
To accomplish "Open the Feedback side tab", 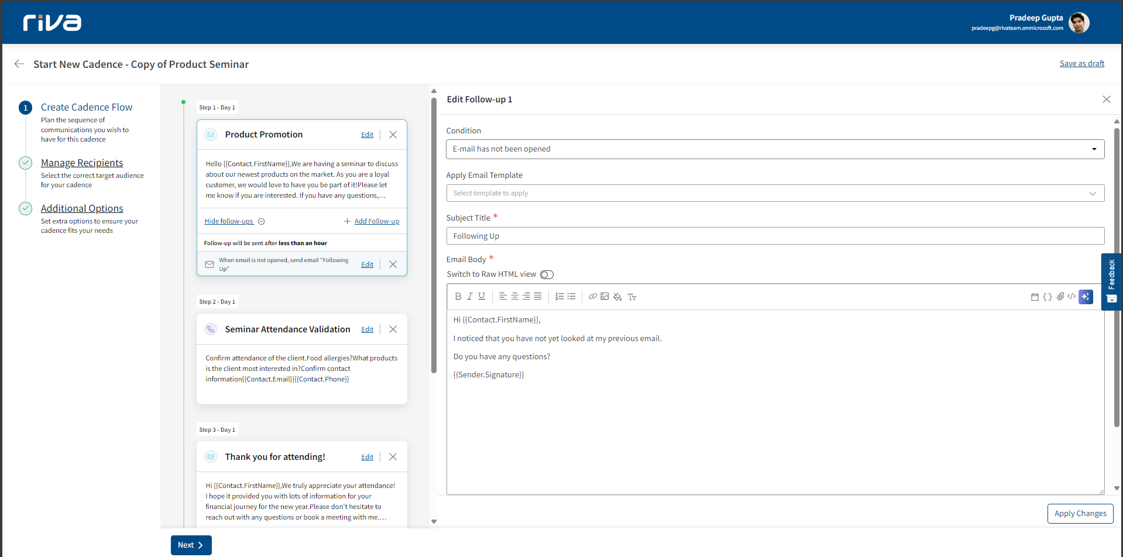I will click(1111, 281).
